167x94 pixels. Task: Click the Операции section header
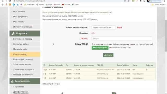coord(25,33)
